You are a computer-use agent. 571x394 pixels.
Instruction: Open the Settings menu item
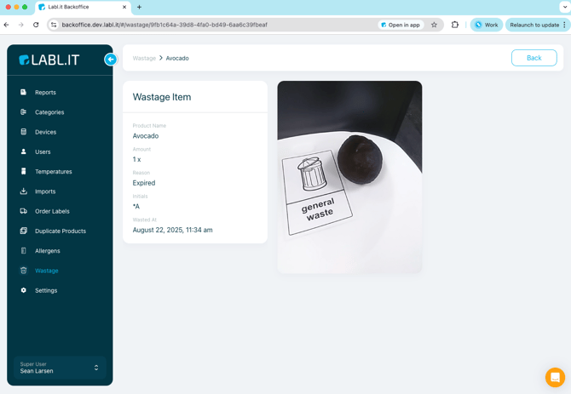coord(46,290)
